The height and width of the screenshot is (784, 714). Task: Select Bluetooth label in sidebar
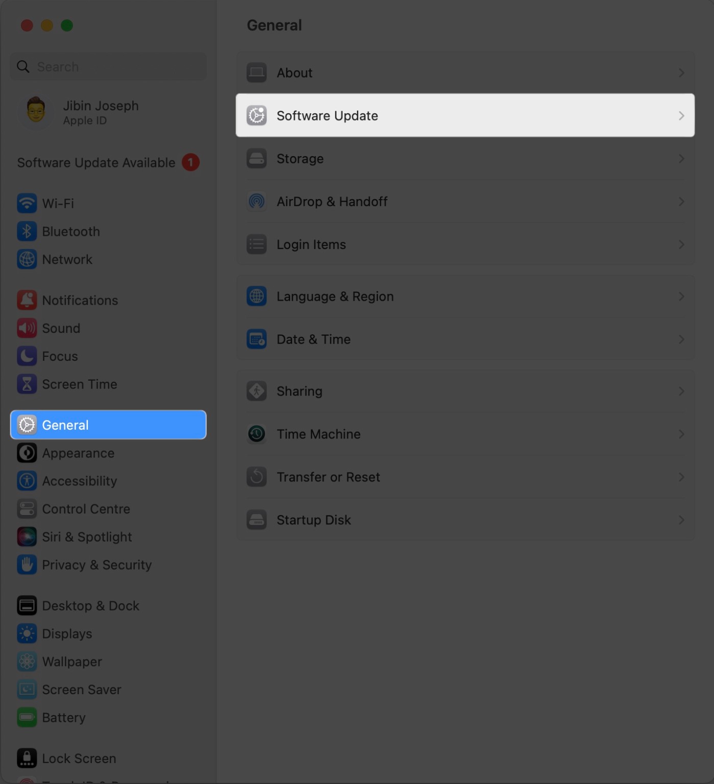[x=71, y=231]
